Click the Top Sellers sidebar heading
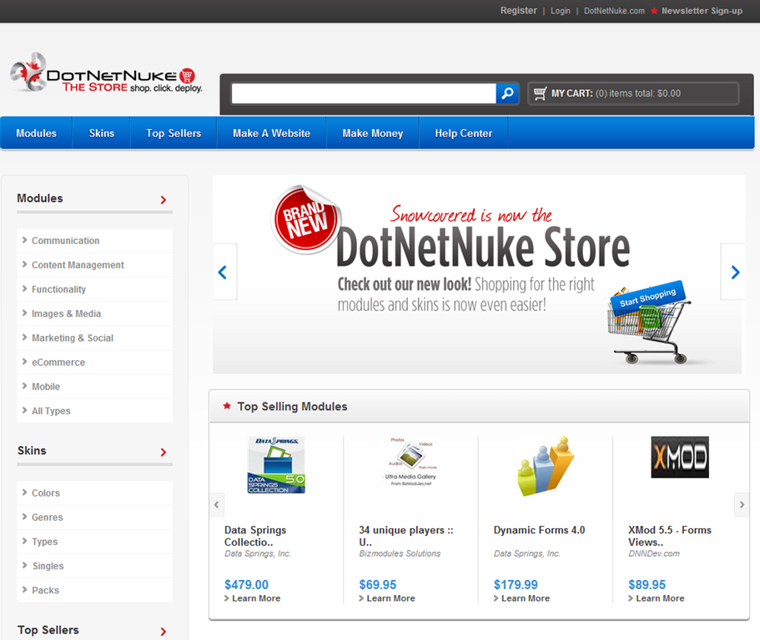This screenshot has width=760, height=640. (x=48, y=630)
